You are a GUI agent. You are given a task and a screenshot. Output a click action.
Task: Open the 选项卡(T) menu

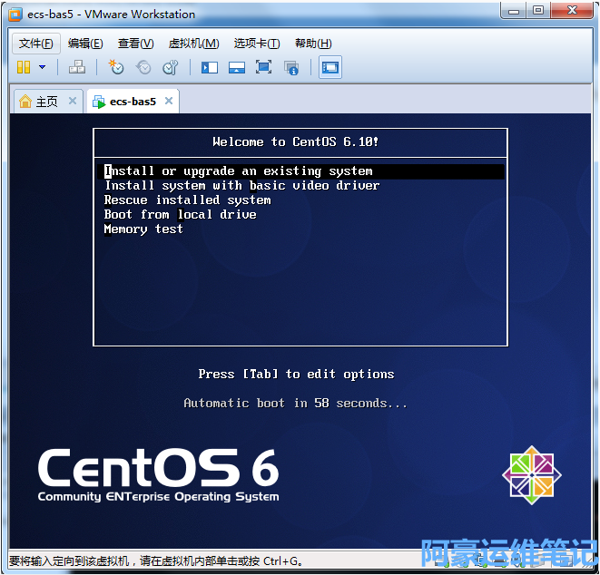257,44
